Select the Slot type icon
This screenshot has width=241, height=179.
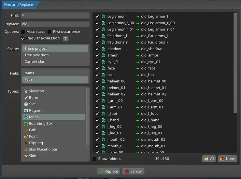26,104
